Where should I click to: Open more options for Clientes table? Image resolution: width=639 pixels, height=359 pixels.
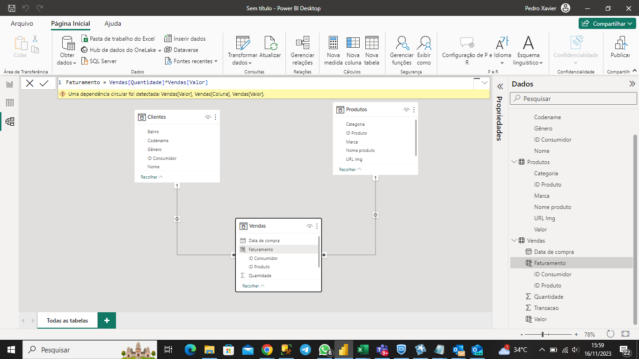click(x=215, y=117)
